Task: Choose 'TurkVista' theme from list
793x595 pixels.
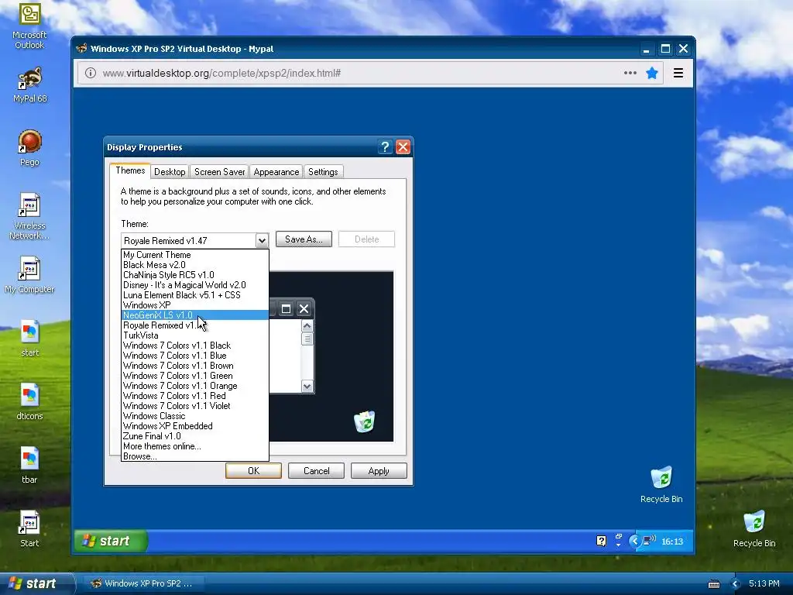Action: tap(194, 335)
